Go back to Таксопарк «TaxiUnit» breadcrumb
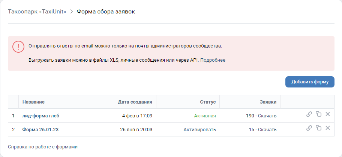342x157 pixels. click(37, 12)
